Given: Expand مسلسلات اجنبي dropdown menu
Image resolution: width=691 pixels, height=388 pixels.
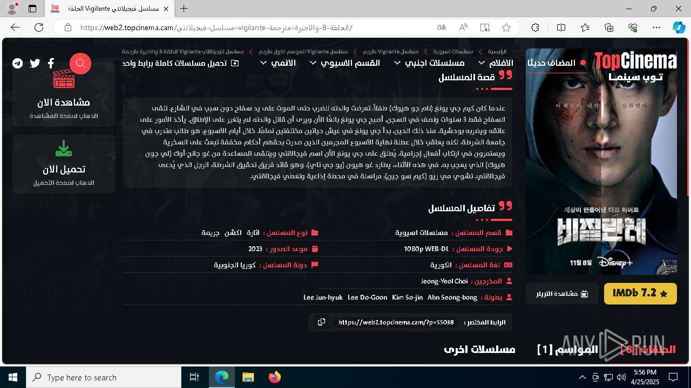Looking at the screenshot, I should (x=429, y=63).
